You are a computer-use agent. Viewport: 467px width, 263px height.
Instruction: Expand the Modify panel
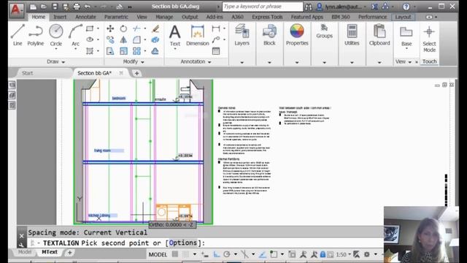click(x=134, y=61)
